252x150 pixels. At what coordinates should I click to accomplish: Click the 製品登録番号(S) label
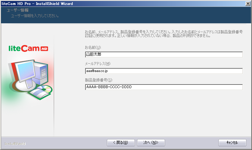(x=99, y=80)
